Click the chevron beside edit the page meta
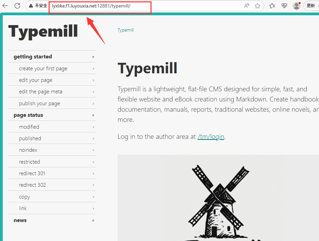The width and height of the screenshot is (319, 241). pyautogui.click(x=93, y=92)
